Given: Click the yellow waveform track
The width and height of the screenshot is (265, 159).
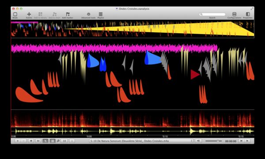Looking at the screenshot, I should 132,131.
